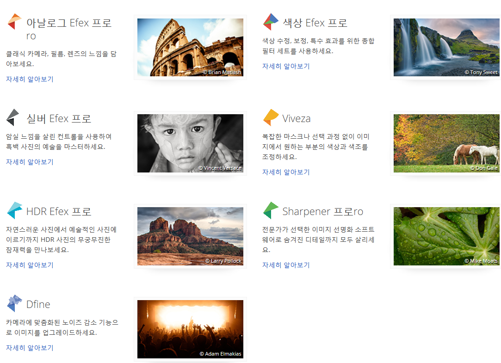Click the Analog Efex Pro orange-red icon
The image size is (501, 363).
click(14, 22)
